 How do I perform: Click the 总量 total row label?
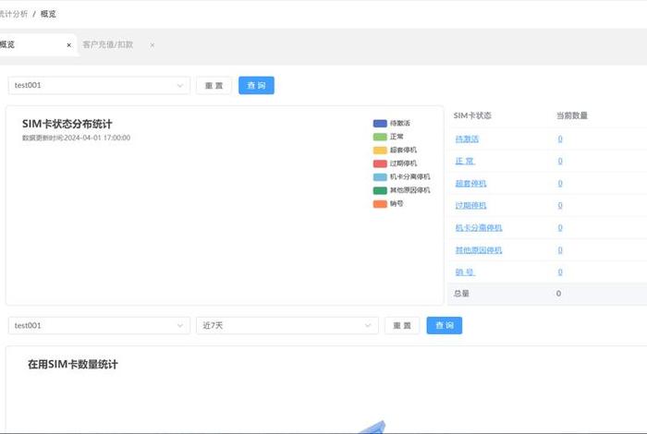[461, 294]
